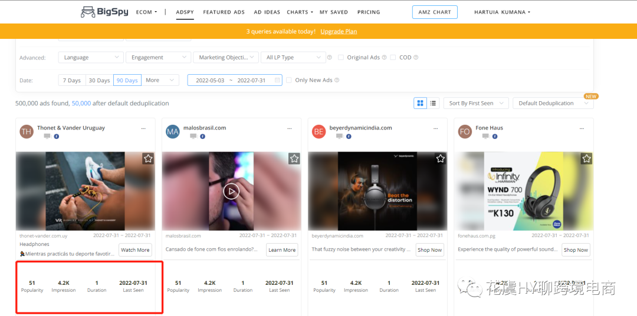This screenshot has width=637, height=316.
Task: Star the Thonet & Vander ad
Action: 148,159
